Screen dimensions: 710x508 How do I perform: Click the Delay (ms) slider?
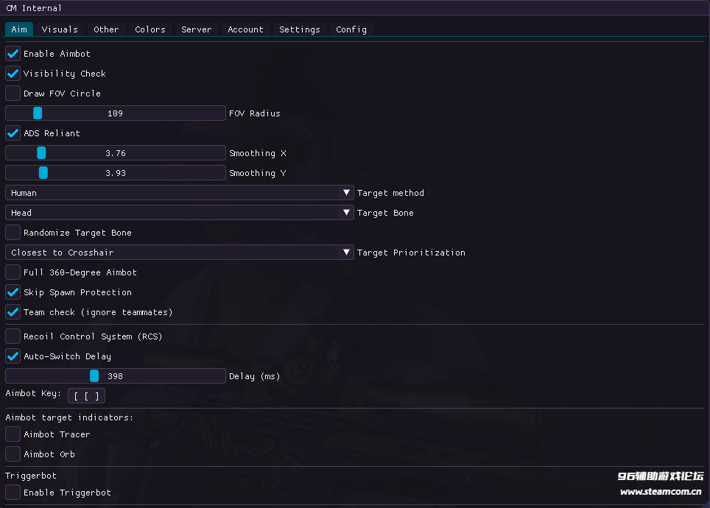coord(116,376)
